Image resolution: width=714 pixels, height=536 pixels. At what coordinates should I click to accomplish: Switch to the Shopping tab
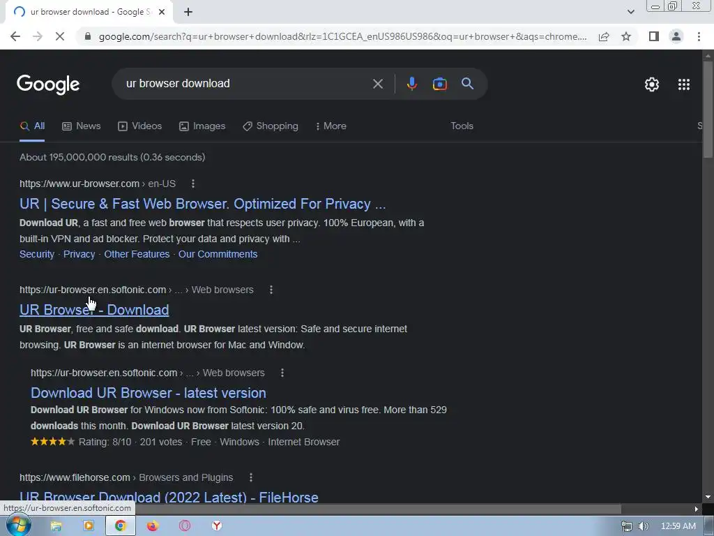(x=271, y=126)
